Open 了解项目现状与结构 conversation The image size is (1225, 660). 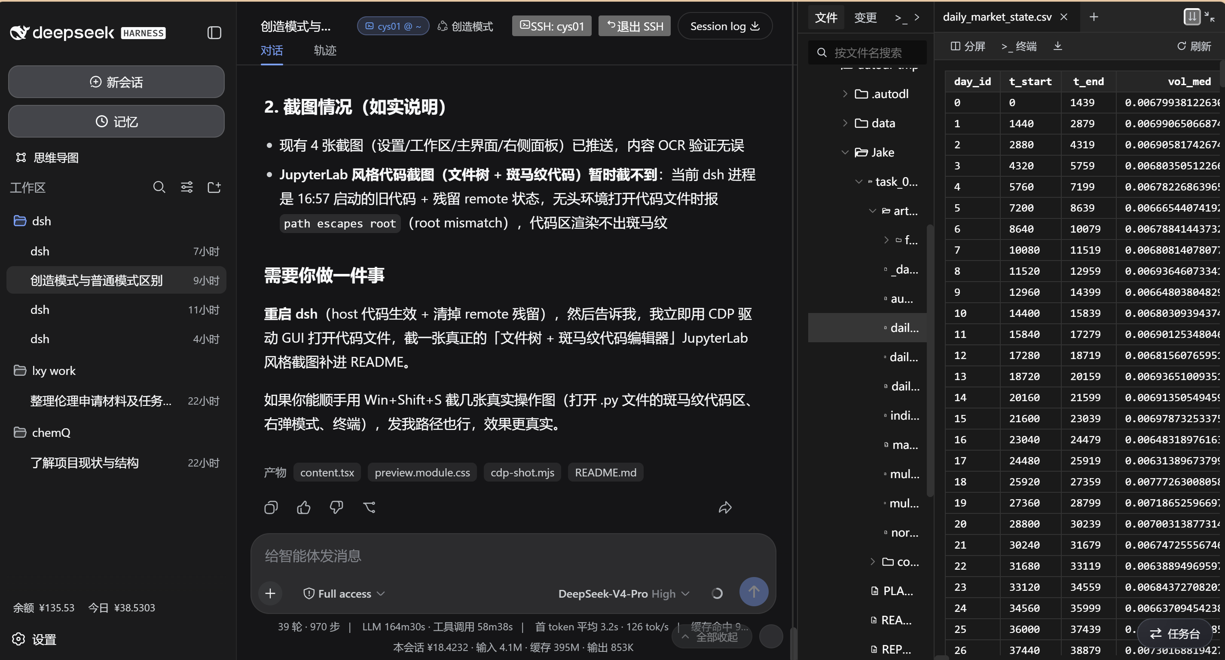(x=116, y=463)
